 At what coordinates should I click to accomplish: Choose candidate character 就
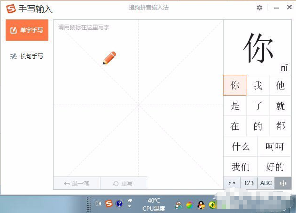pos(280,106)
